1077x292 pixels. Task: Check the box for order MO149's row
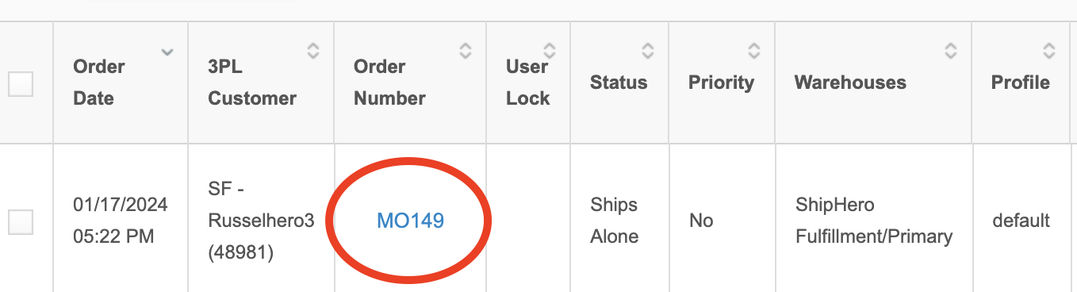click(x=21, y=221)
